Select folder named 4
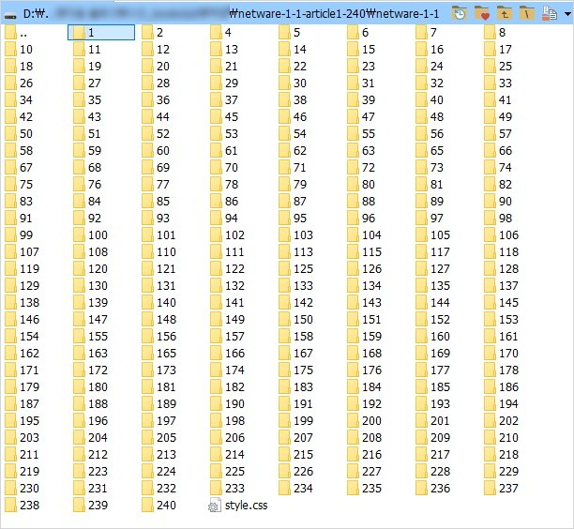This screenshot has width=574, height=529. 221,33
